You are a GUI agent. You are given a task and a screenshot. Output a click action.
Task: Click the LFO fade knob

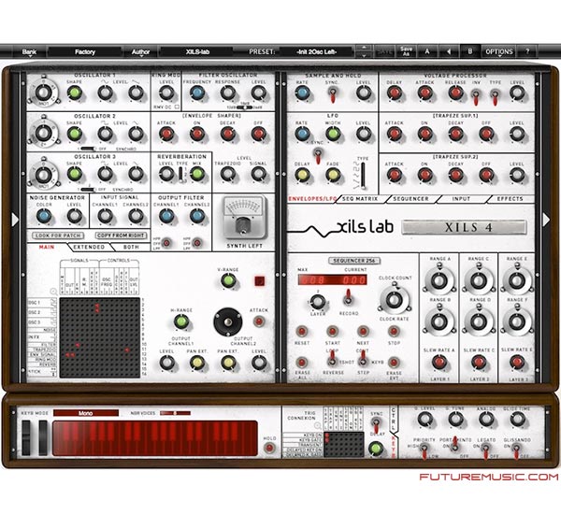(333, 175)
